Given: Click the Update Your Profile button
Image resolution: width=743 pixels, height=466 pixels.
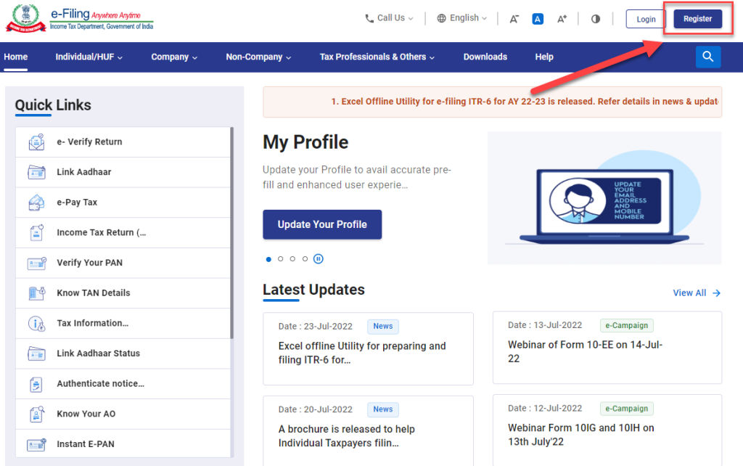Looking at the screenshot, I should 322,225.
